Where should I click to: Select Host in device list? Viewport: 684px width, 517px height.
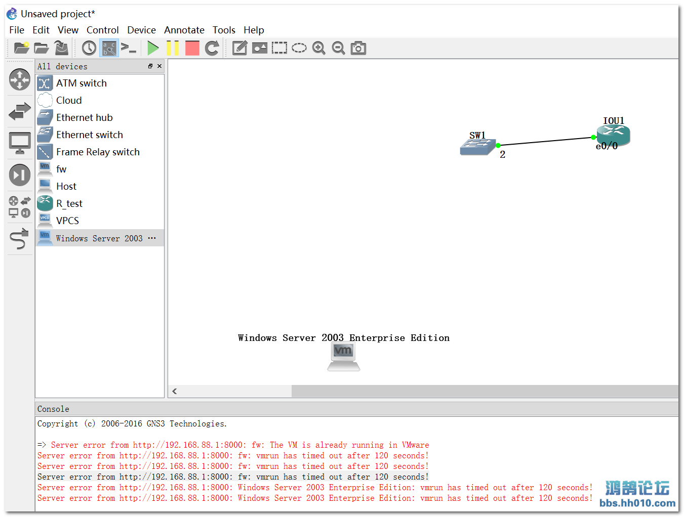click(100, 186)
